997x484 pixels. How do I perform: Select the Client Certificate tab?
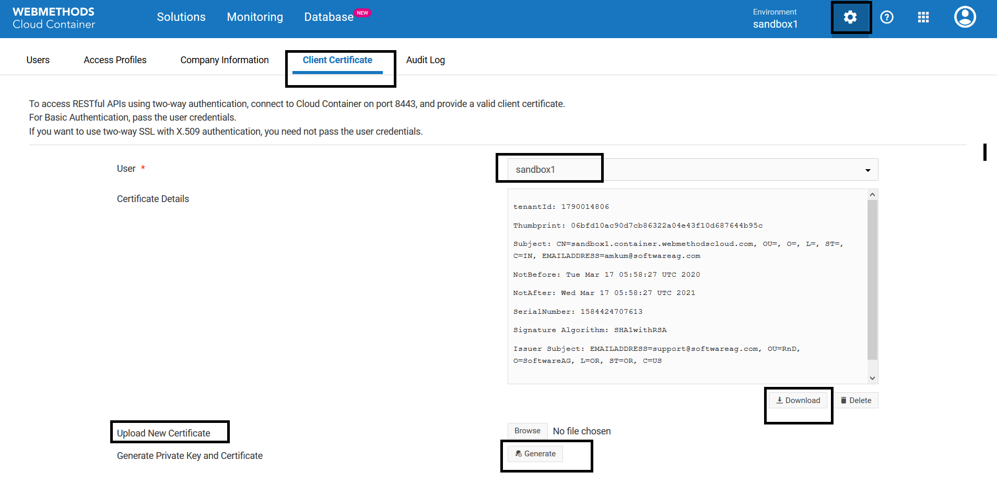pyautogui.click(x=337, y=60)
